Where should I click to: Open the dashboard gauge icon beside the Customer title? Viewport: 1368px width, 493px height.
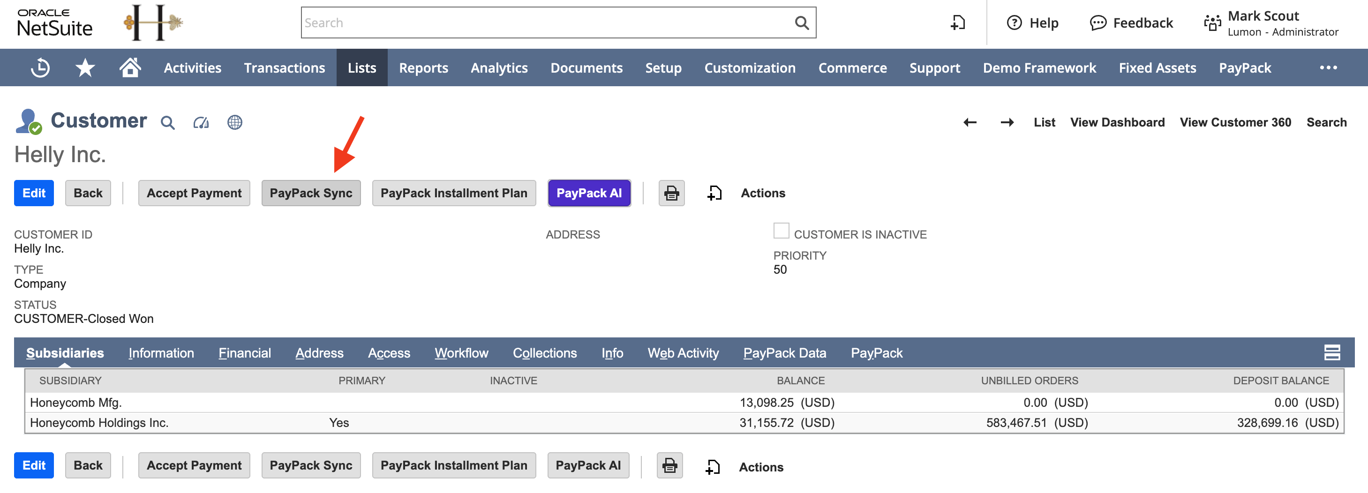coord(201,123)
